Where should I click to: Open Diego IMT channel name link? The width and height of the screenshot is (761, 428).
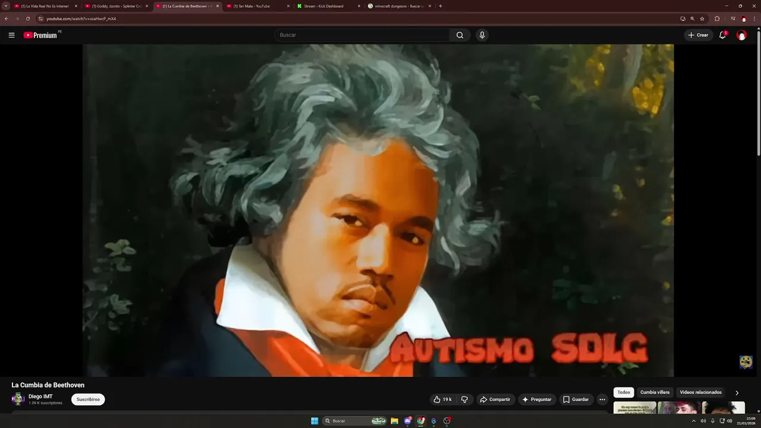(40, 396)
